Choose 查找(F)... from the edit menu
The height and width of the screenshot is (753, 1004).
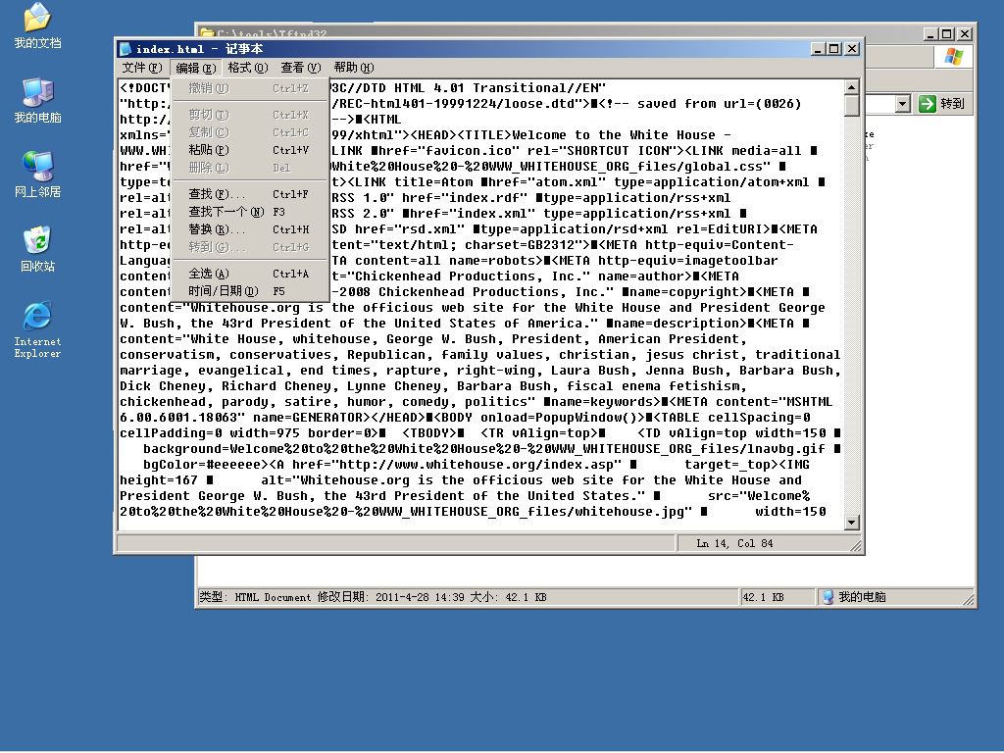pos(250,194)
